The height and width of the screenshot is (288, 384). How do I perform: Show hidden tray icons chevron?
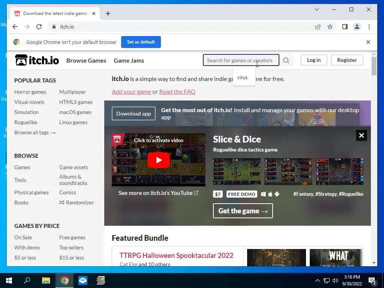pyautogui.click(x=317, y=280)
